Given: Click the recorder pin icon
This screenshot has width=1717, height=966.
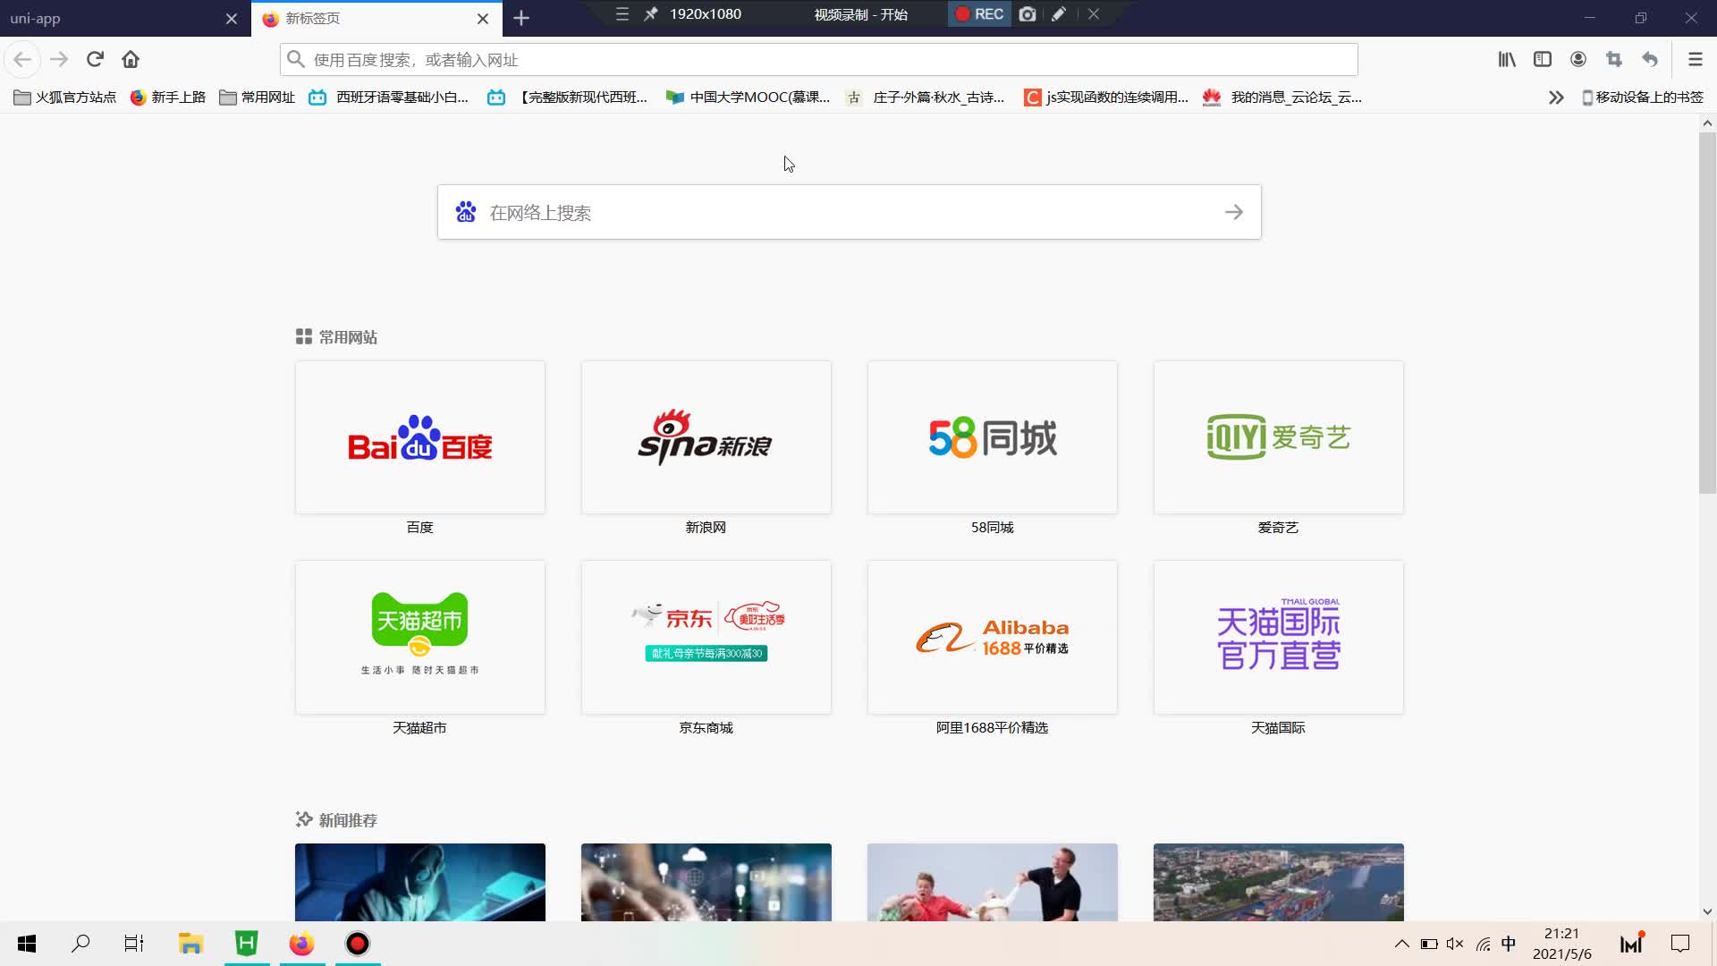Looking at the screenshot, I should [651, 14].
